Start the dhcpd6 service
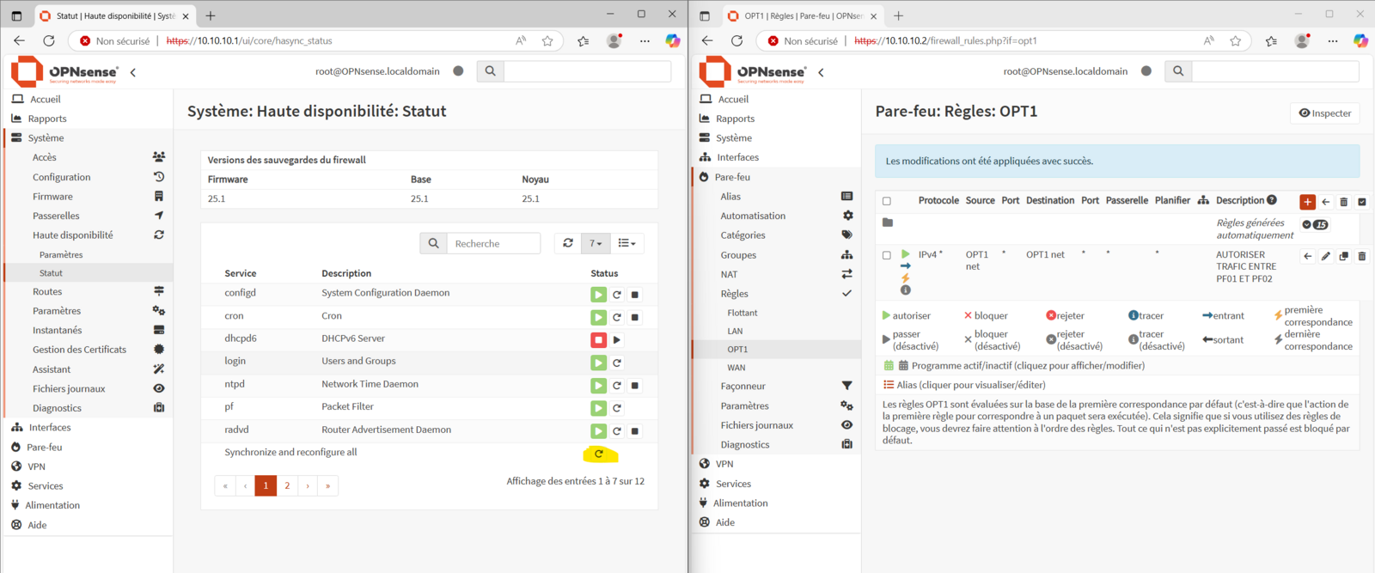Screen dimensions: 1375x573 [617, 340]
